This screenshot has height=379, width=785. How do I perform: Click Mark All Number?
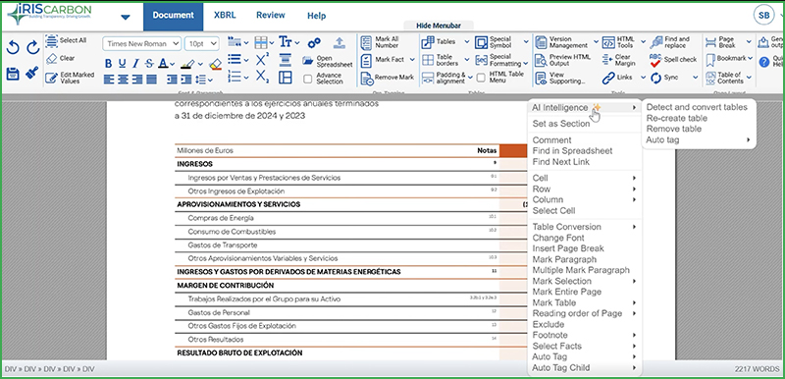click(380, 42)
